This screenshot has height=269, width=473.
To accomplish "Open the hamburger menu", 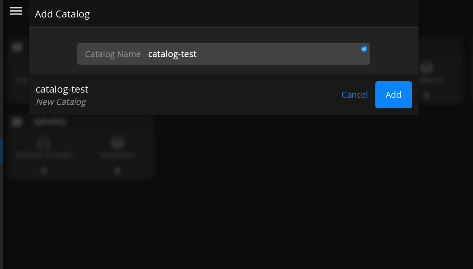I will (x=16, y=11).
